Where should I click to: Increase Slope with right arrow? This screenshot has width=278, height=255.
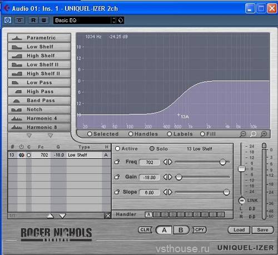point(170,192)
